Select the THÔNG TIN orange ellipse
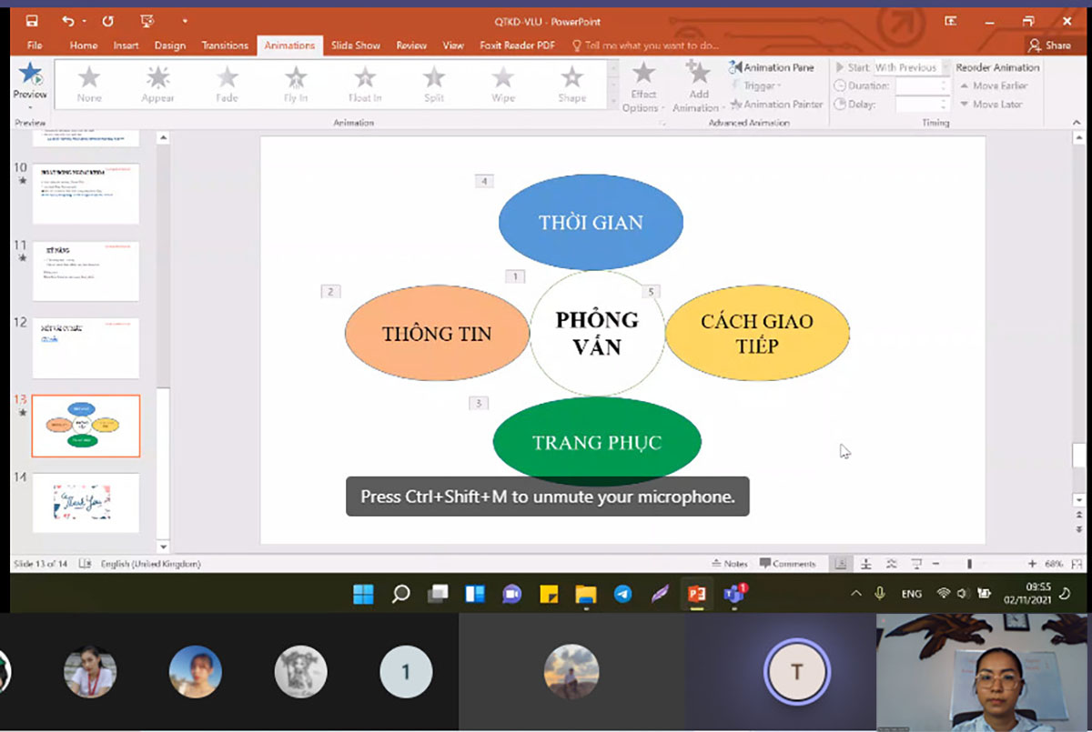Screen dimensions: 1092x732 (437, 334)
